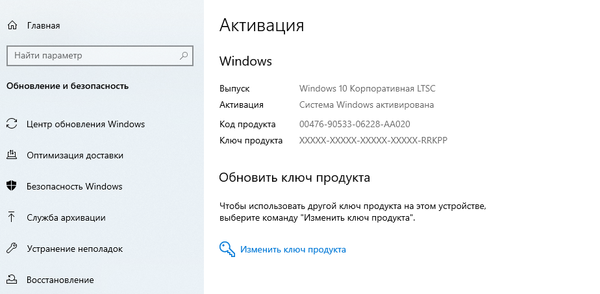Click the Выпуск label
Viewport: 600px width, 294px height.
coord(234,89)
